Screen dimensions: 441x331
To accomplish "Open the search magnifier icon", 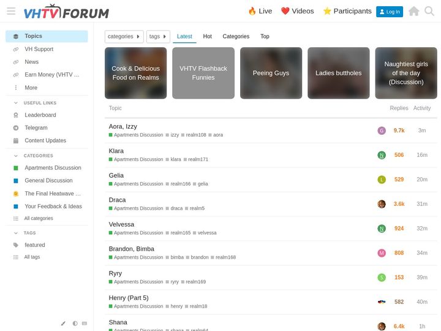I will pos(429,11).
